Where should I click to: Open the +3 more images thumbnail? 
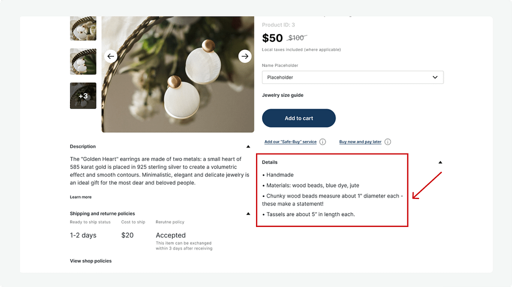point(83,95)
